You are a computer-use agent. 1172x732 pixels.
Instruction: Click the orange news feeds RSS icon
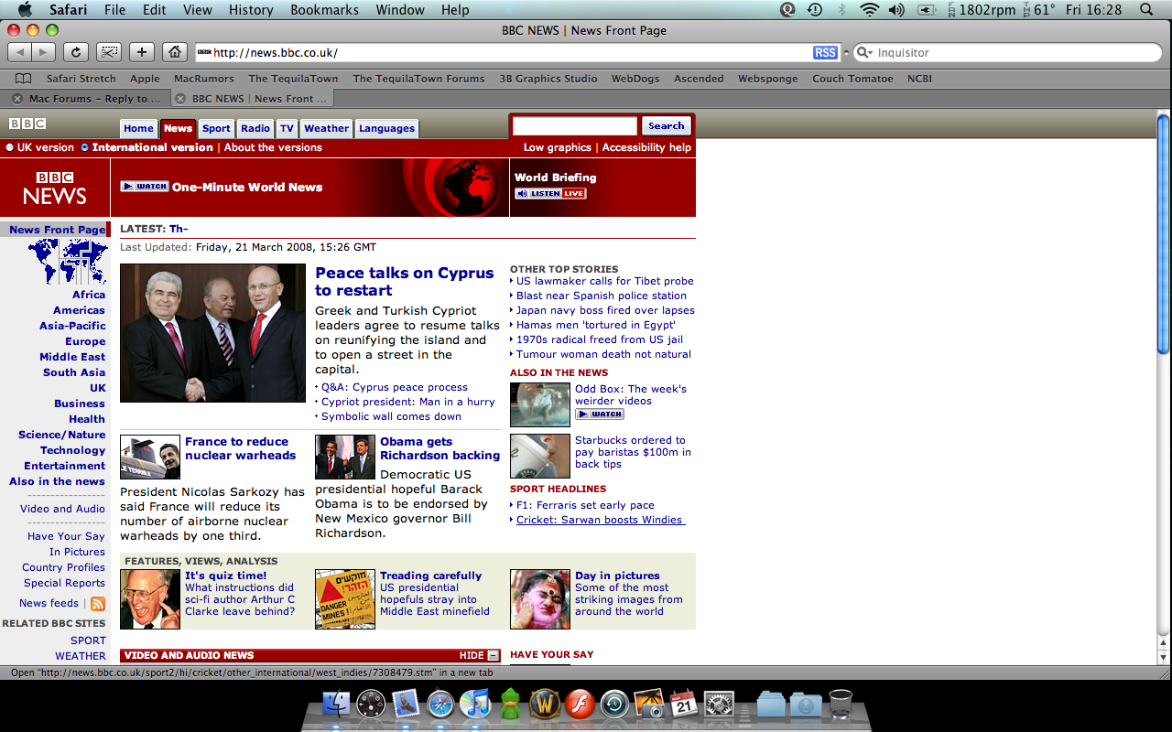pos(98,603)
